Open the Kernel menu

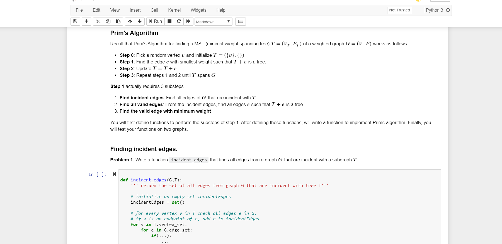tap(174, 10)
